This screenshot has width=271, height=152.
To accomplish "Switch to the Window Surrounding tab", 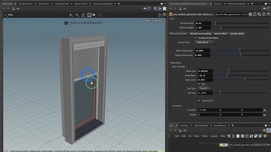I will tap(200, 34).
